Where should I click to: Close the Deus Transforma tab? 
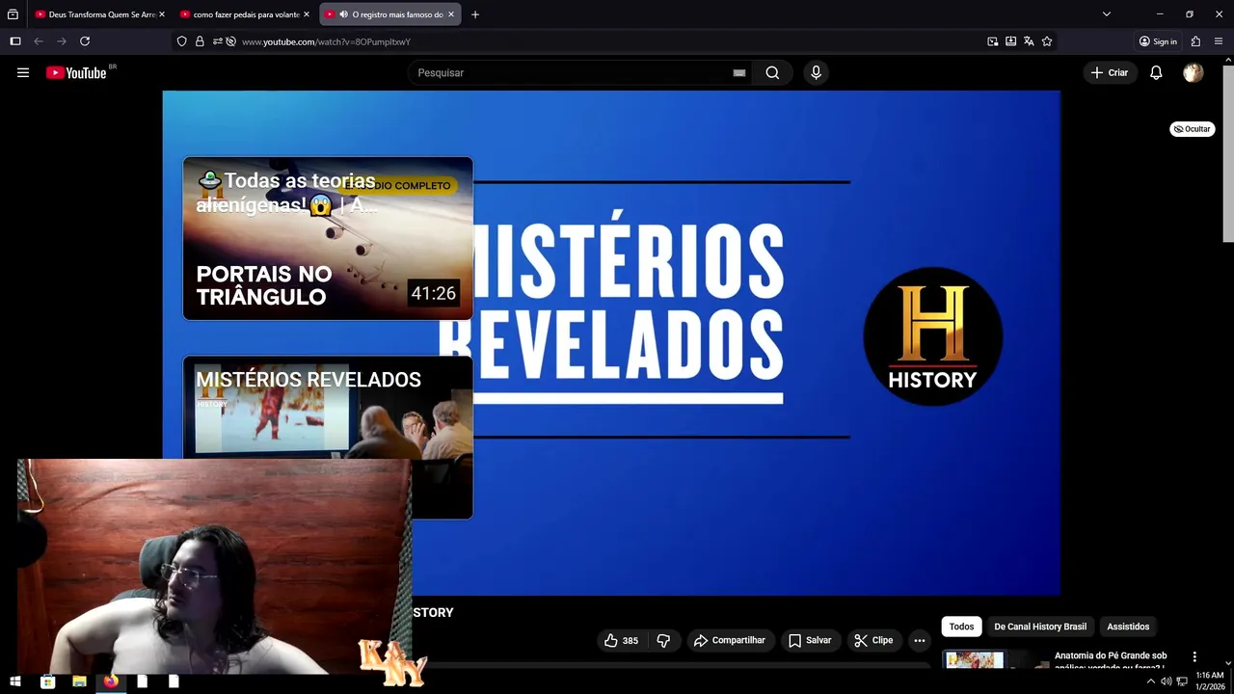pyautogui.click(x=161, y=14)
